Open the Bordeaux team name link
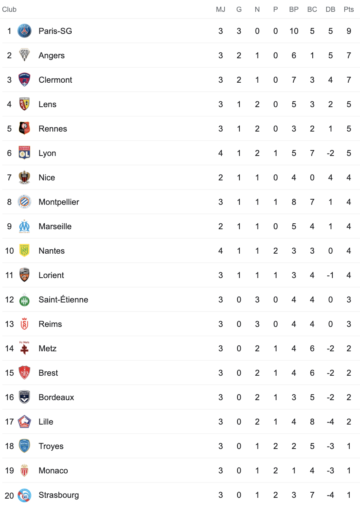This screenshot has width=360, height=512. click(x=56, y=397)
